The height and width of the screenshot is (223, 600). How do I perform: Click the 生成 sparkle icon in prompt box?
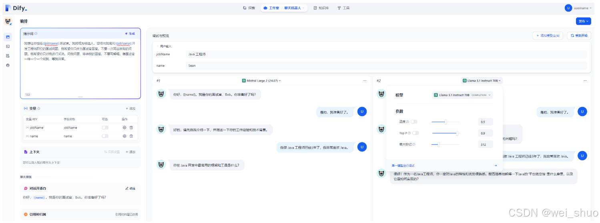pyautogui.click(x=126, y=34)
